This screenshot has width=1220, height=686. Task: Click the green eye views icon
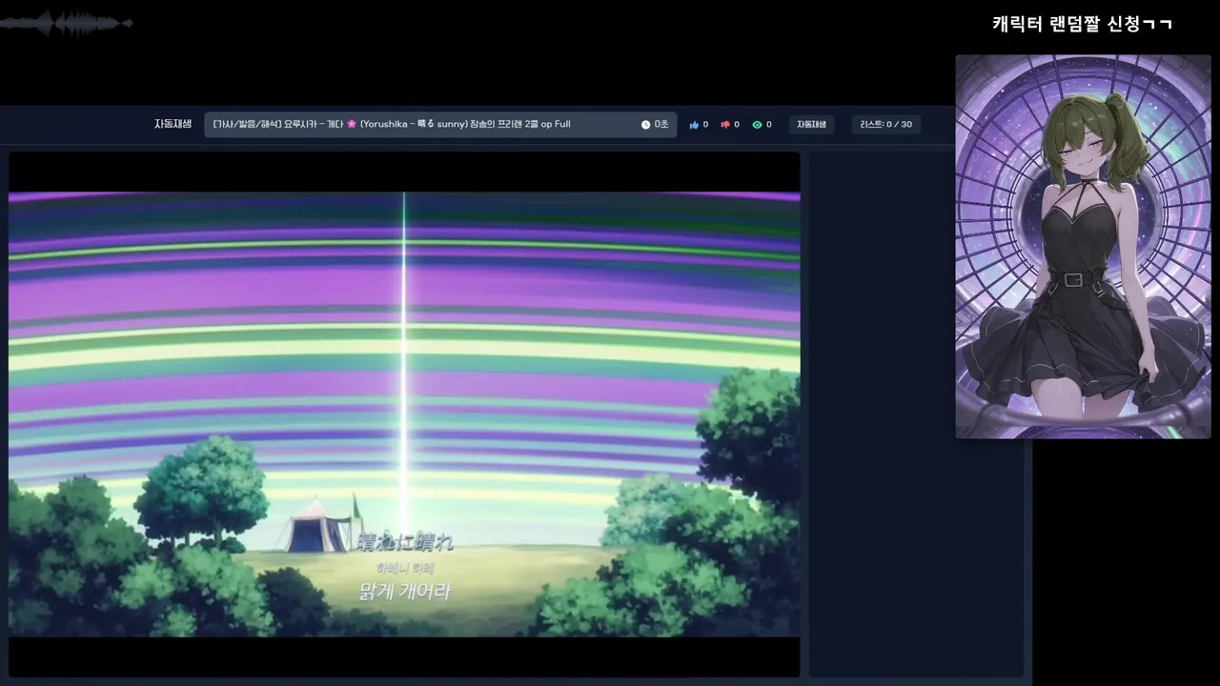pyautogui.click(x=757, y=125)
